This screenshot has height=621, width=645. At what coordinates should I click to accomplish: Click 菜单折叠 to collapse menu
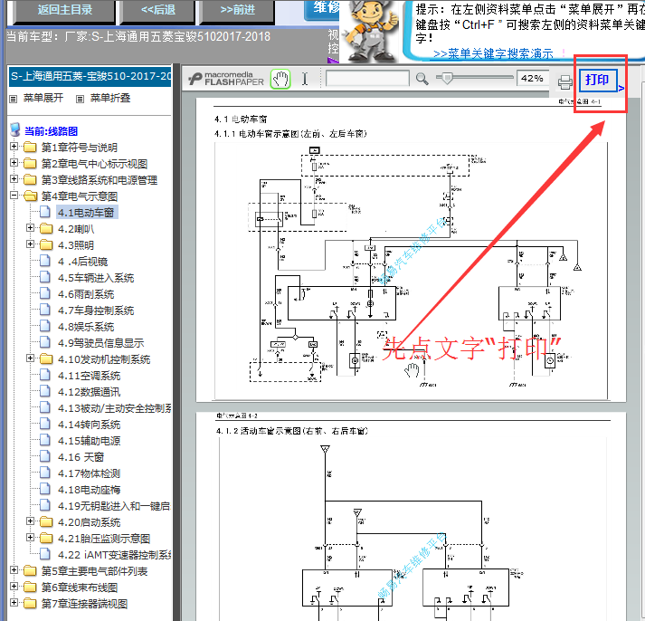109,99
